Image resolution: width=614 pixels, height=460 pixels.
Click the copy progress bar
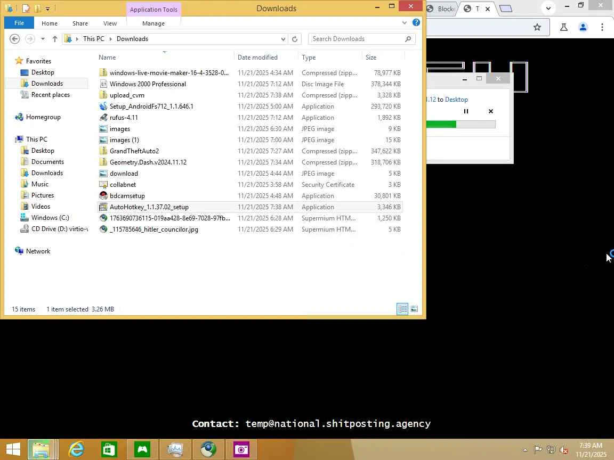click(461, 125)
